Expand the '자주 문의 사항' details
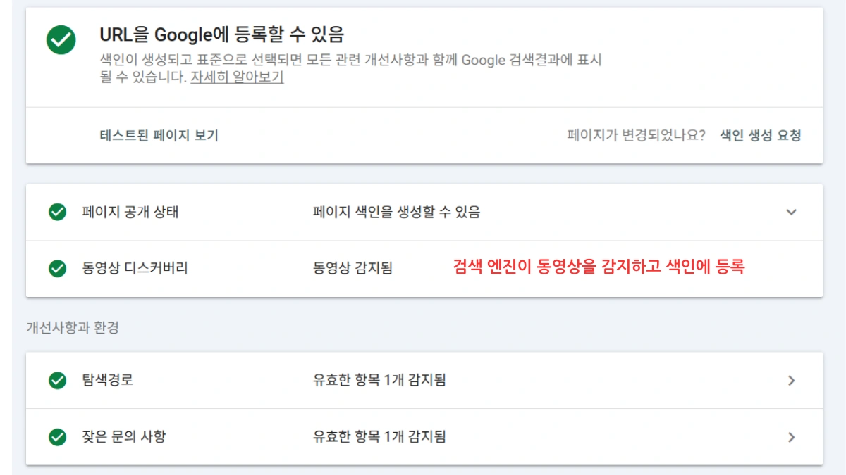Image resolution: width=846 pixels, height=475 pixels. (791, 436)
